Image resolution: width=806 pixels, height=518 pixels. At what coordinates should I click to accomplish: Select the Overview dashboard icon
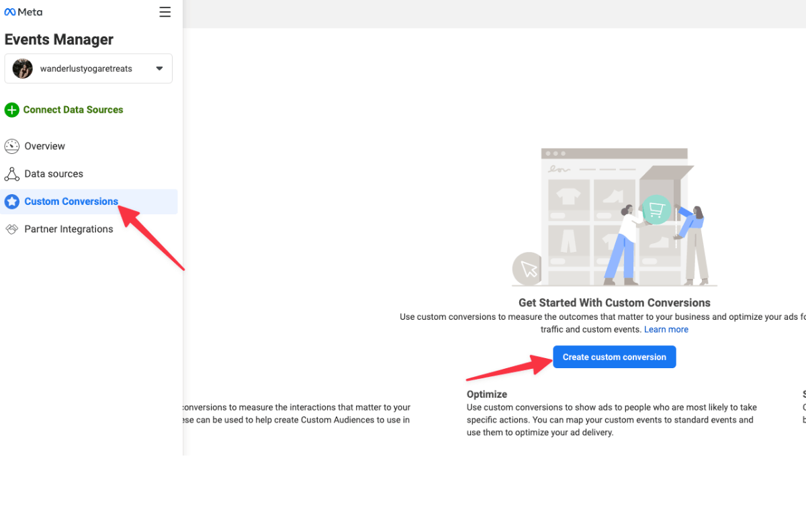pyautogui.click(x=11, y=146)
